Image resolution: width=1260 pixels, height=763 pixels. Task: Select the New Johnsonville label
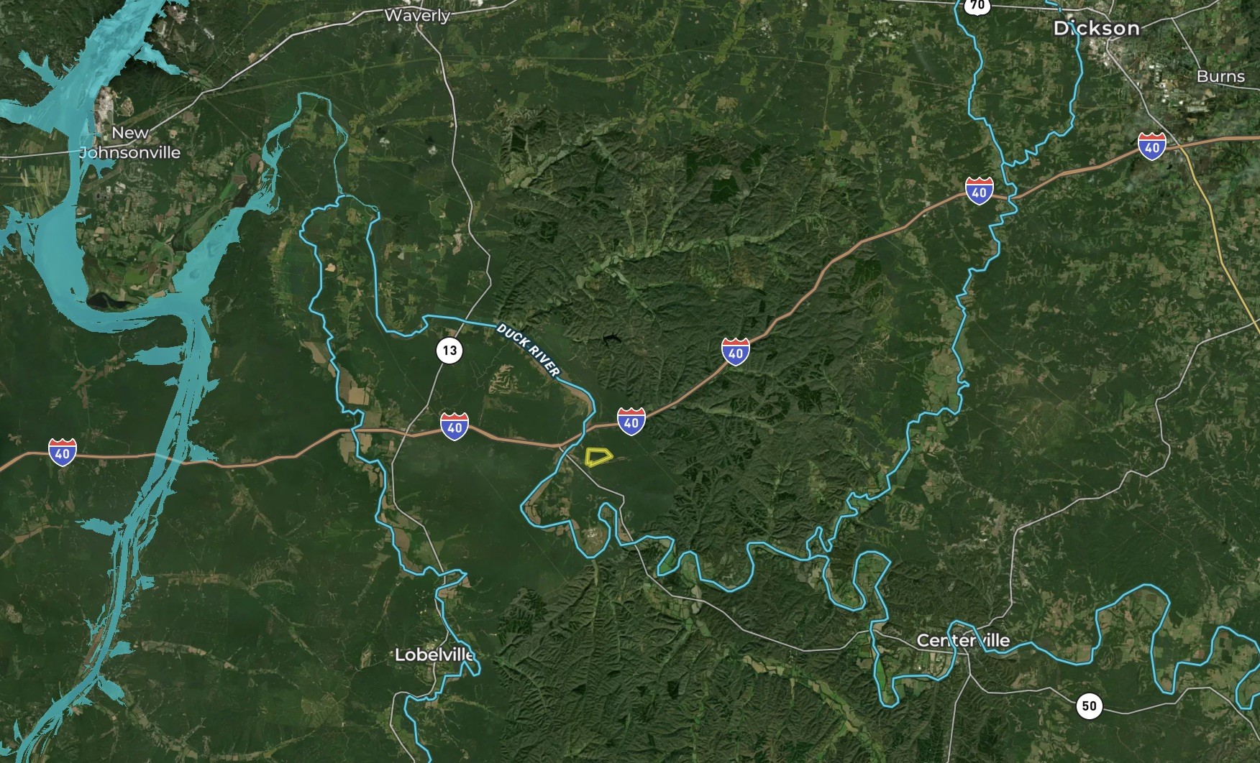(x=130, y=142)
